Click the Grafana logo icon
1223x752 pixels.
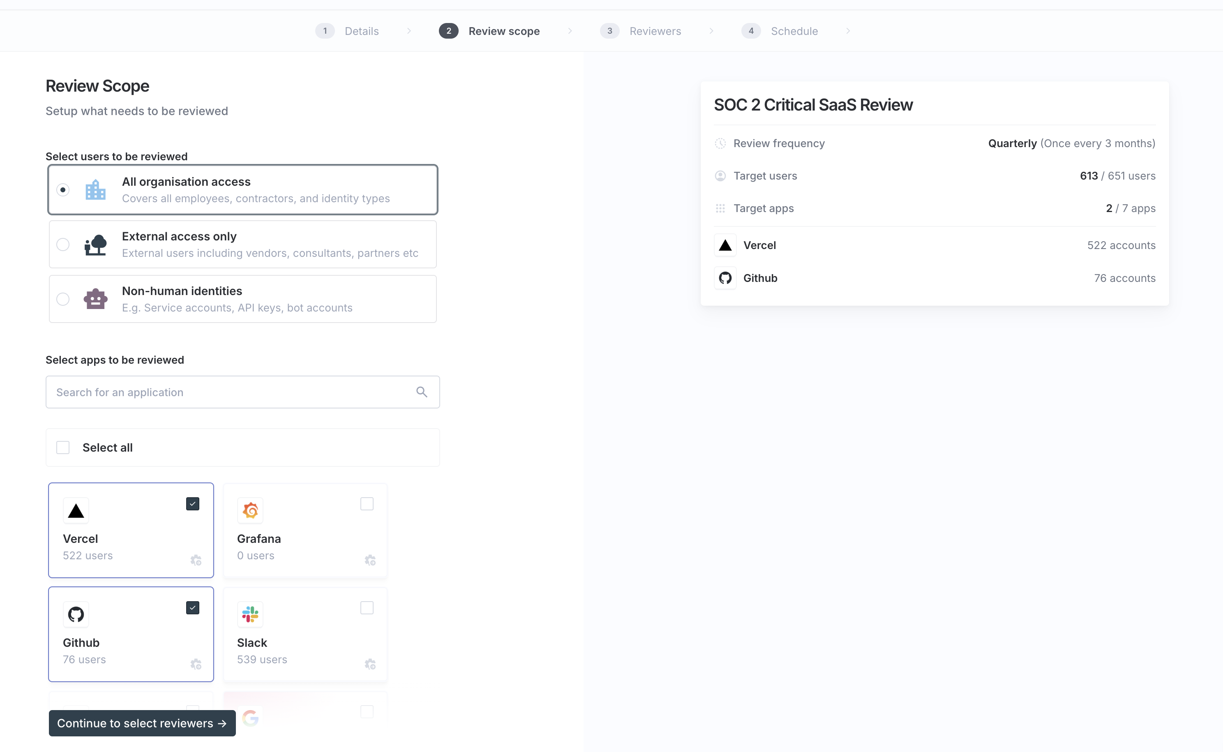(x=250, y=510)
